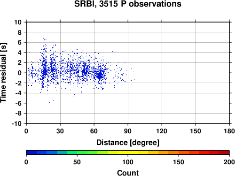The height and width of the screenshot is (176, 235).
Task: Click the x-axis tick label 180
Action: click(x=229, y=131)
